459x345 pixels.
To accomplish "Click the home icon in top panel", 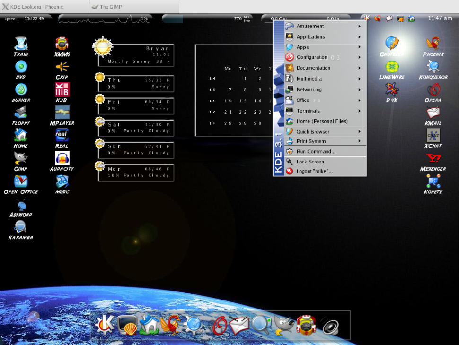I will 411,18.
